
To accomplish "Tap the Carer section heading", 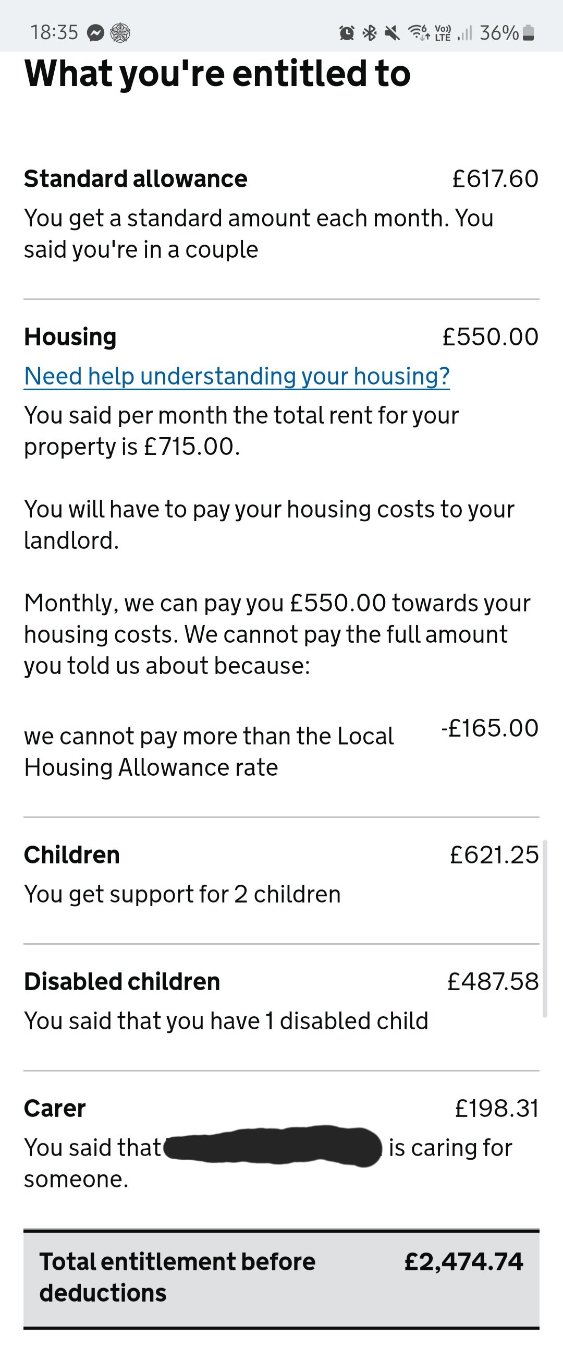I will (55, 1109).
